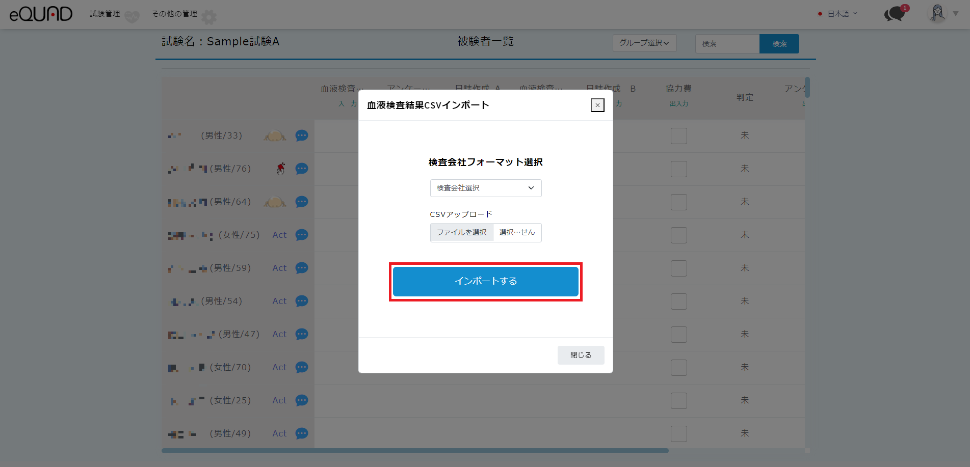Tick 協力費 checkbox for the 男性/33 row
This screenshot has width=970, height=467.
[678, 136]
